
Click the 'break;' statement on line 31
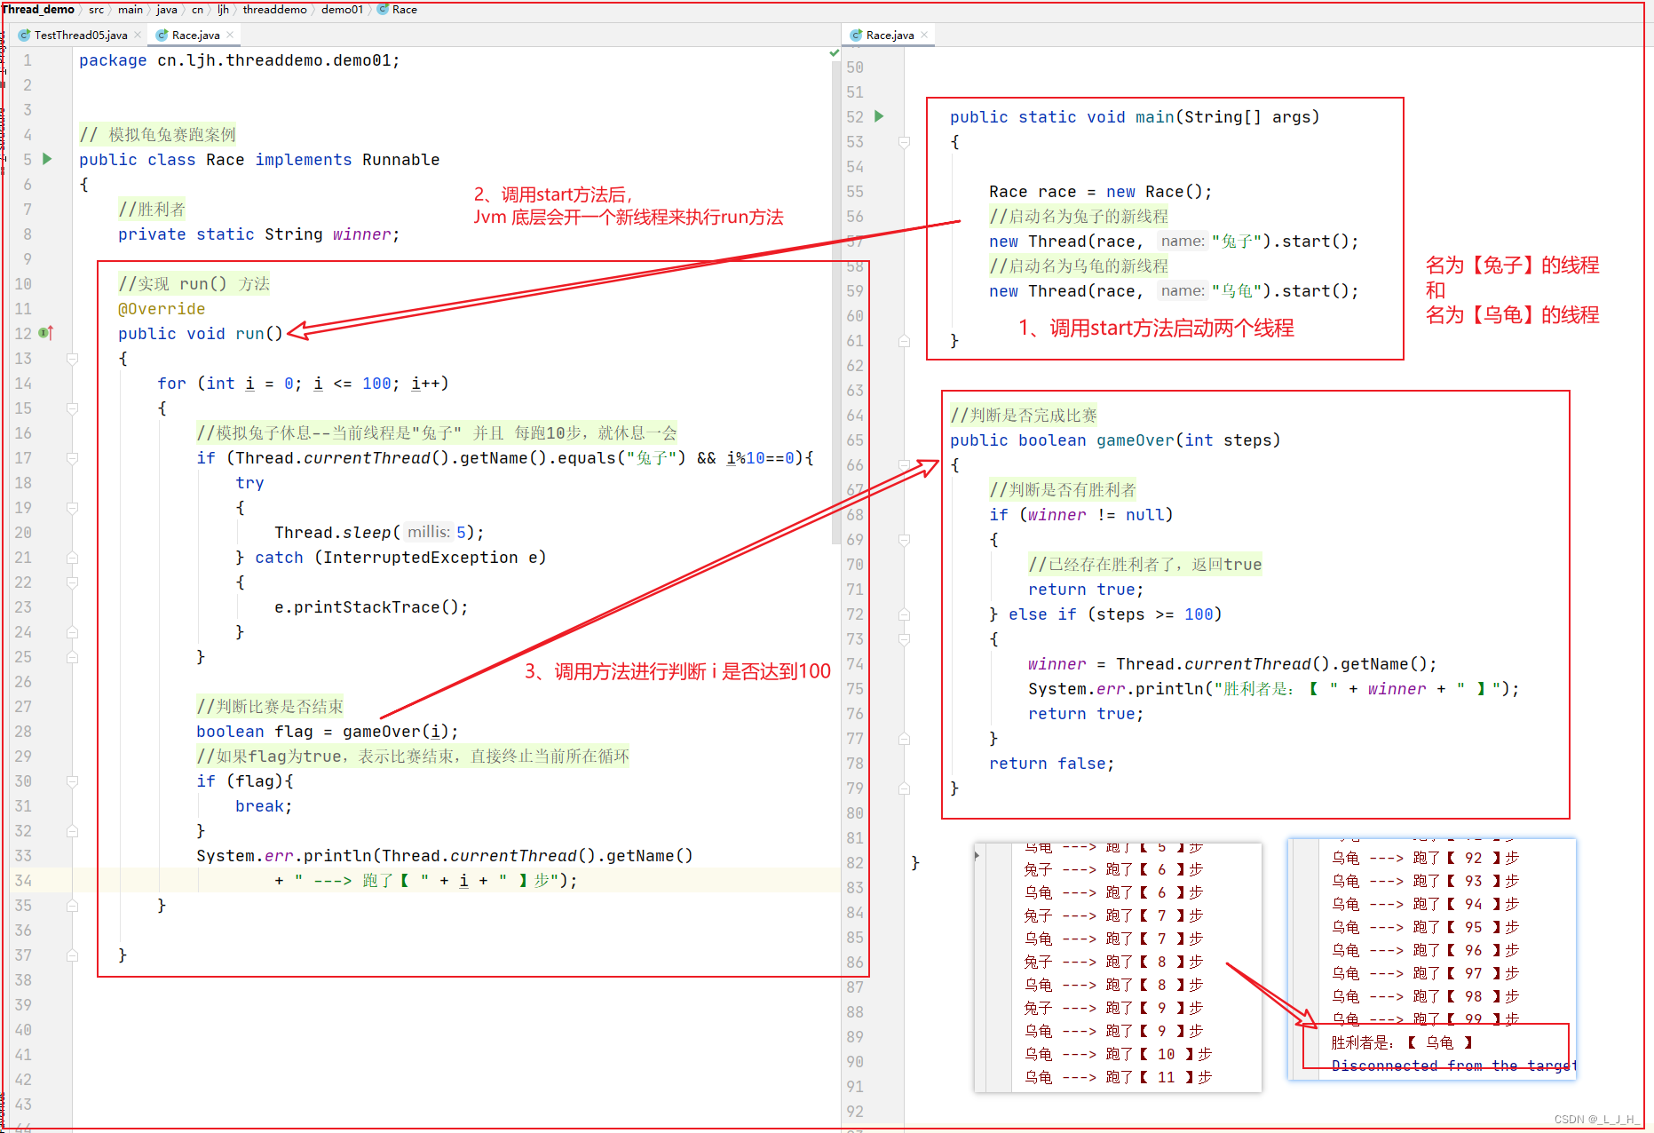264,806
